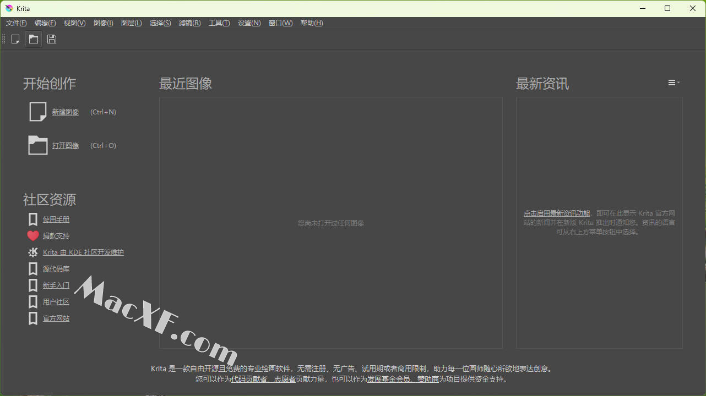This screenshot has width=706, height=396.
Task: Click the 代码贡献者、志愿者 link in the footer
Action: [263, 380]
